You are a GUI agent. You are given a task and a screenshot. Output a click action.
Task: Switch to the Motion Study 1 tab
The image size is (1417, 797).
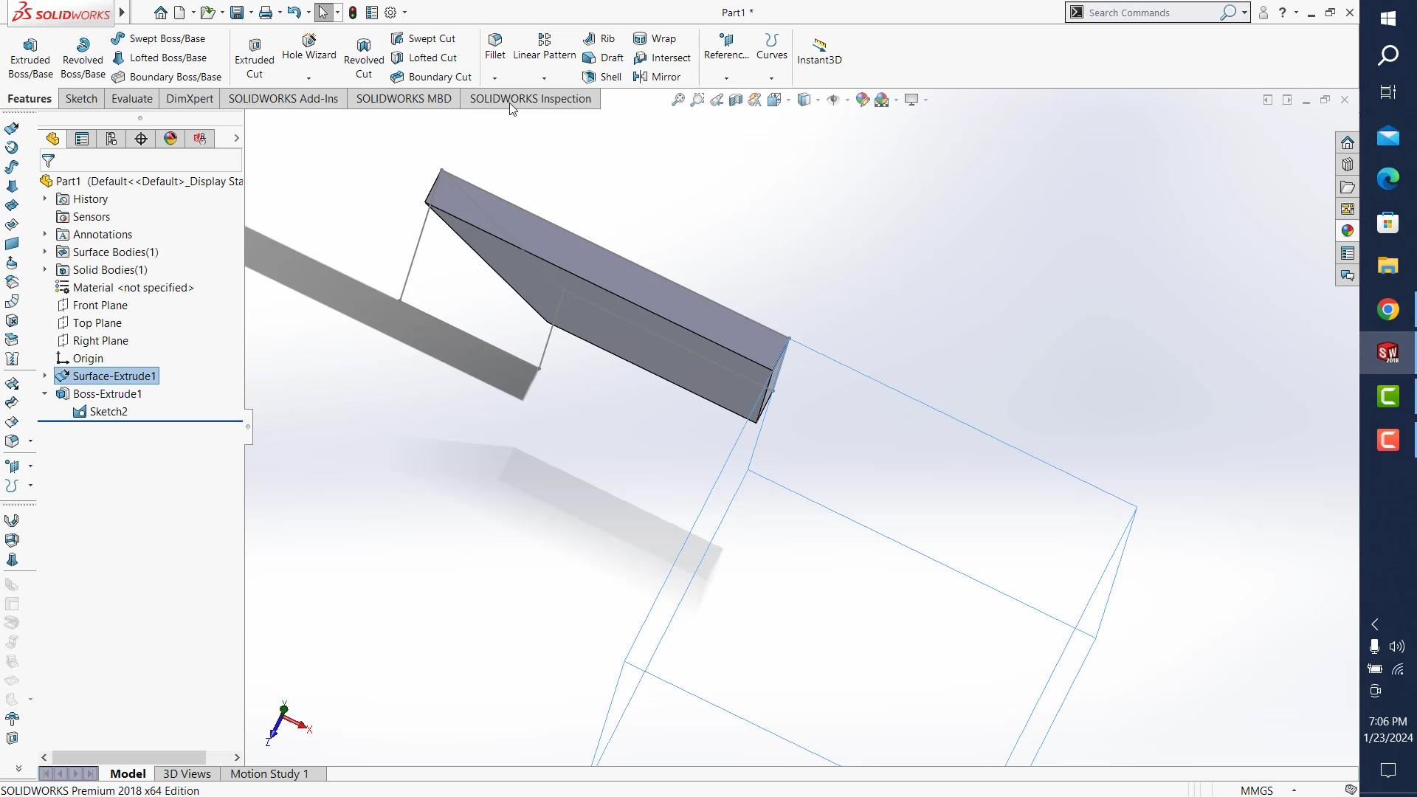[x=269, y=773]
